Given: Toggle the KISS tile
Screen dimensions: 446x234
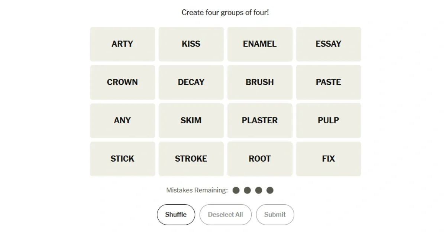Looking at the screenshot, I should (x=191, y=44).
